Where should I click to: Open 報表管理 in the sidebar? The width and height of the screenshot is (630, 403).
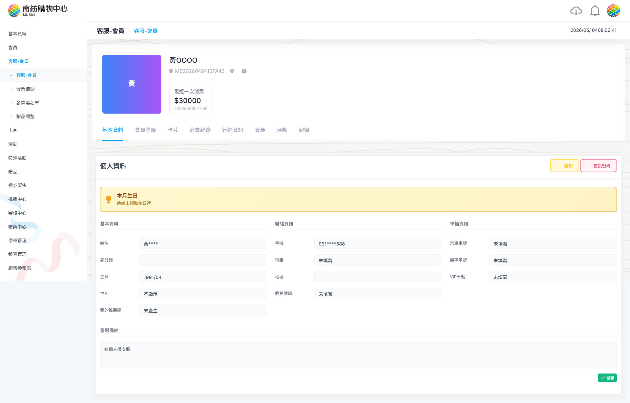pyautogui.click(x=17, y=254)
